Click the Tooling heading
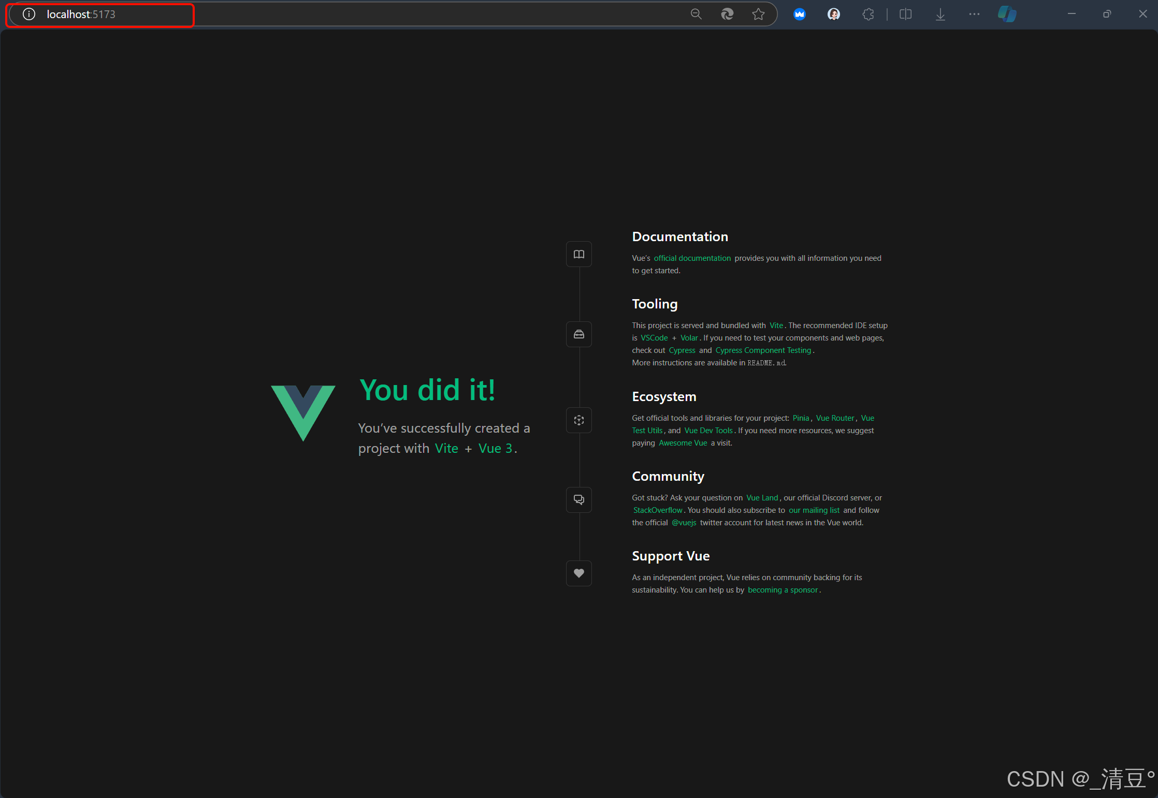 tap(655, 304)
